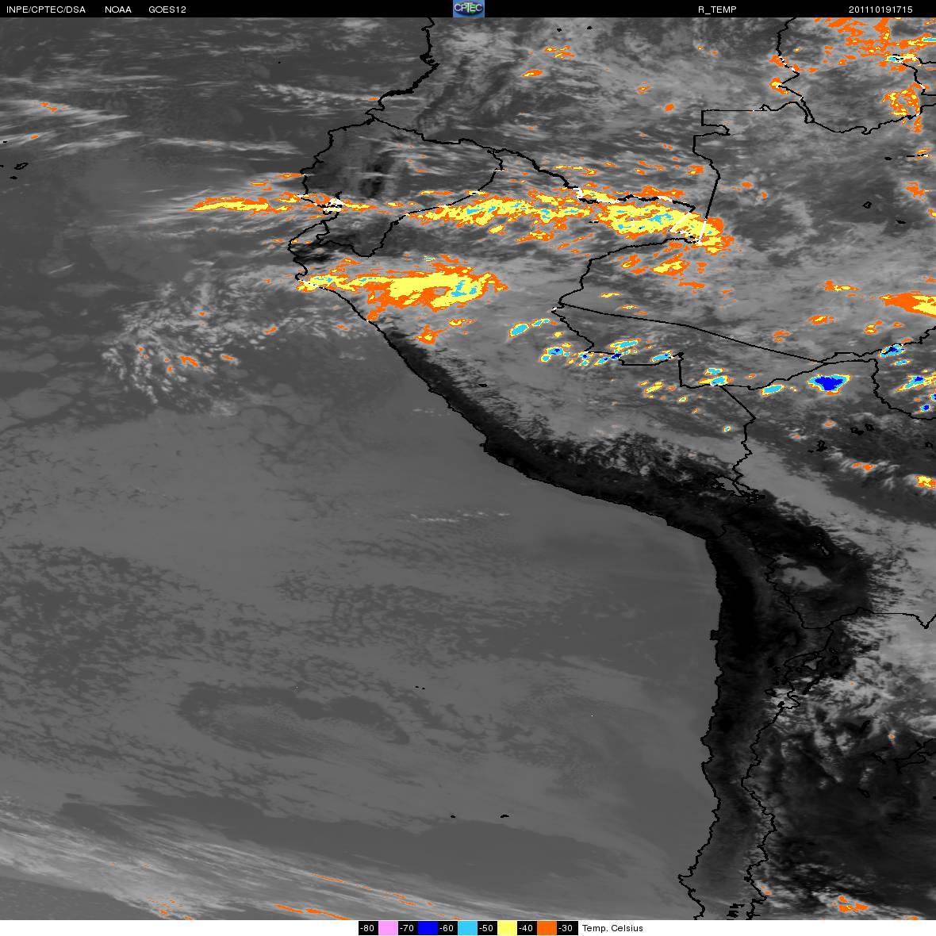Select the dark blue legend swatch
Image resolution: width=936 pixels, height=936 pixels.
(428, 928)
